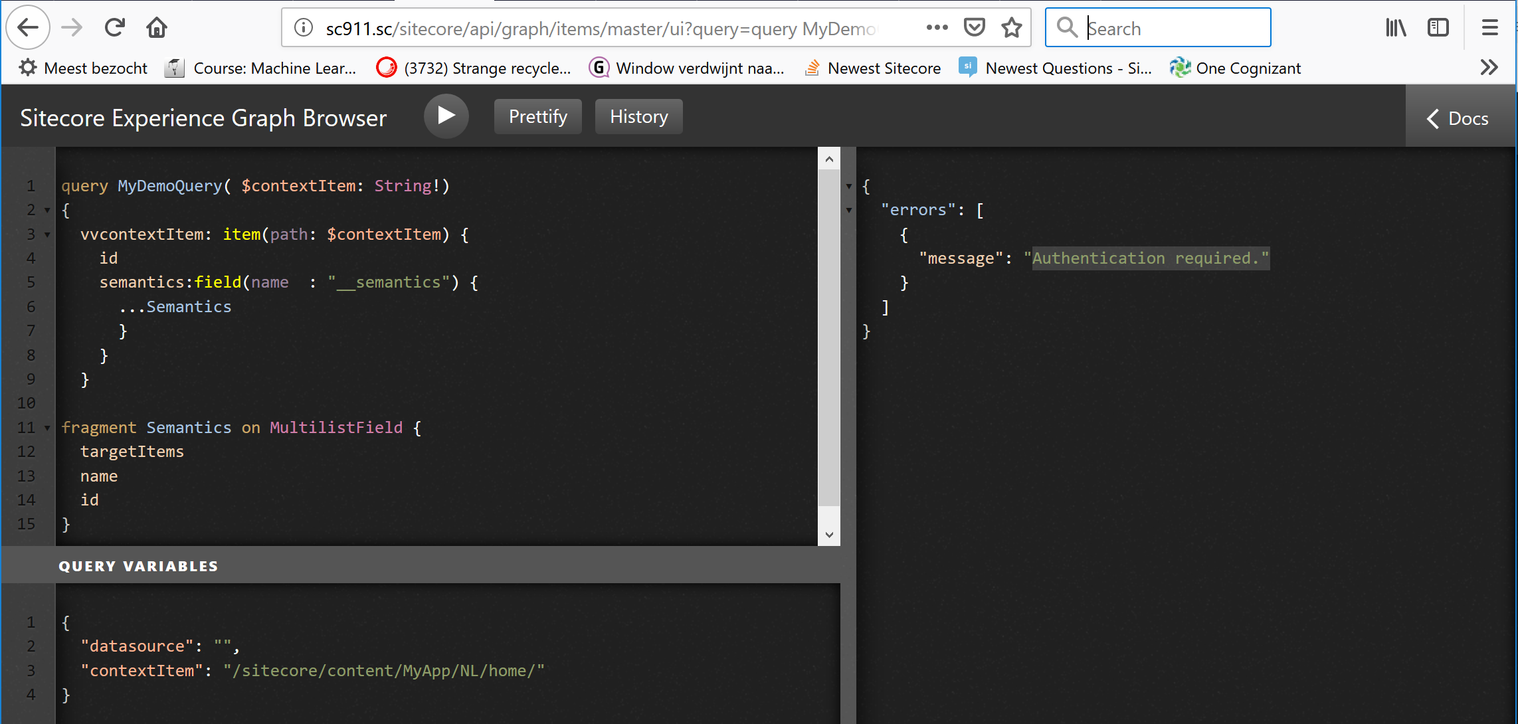
Task: Save page to Pocket
Action: (x=974, y=28)
